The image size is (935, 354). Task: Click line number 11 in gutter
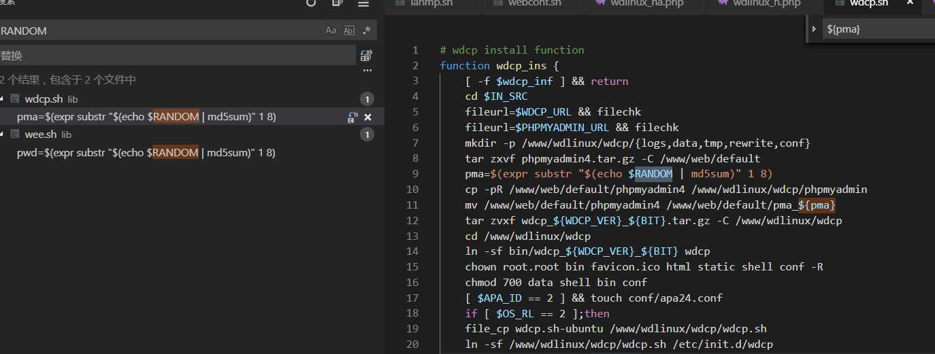[412, 205]
